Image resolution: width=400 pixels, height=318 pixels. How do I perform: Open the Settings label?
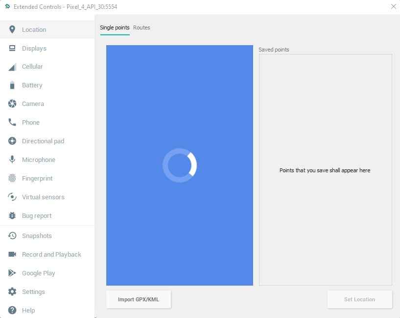[x=33, y=292]
